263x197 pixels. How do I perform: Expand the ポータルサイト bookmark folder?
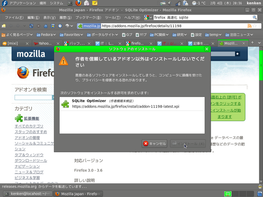coord(102,35)
